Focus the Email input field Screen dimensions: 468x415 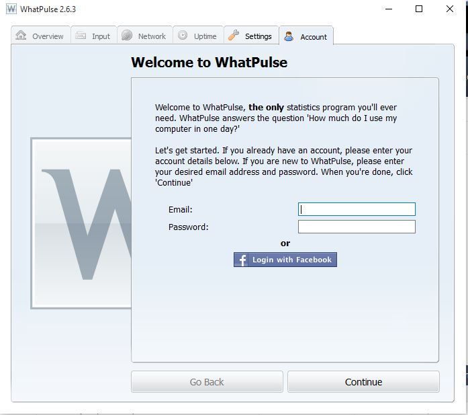pyautogui.click(x=357, y=209)
